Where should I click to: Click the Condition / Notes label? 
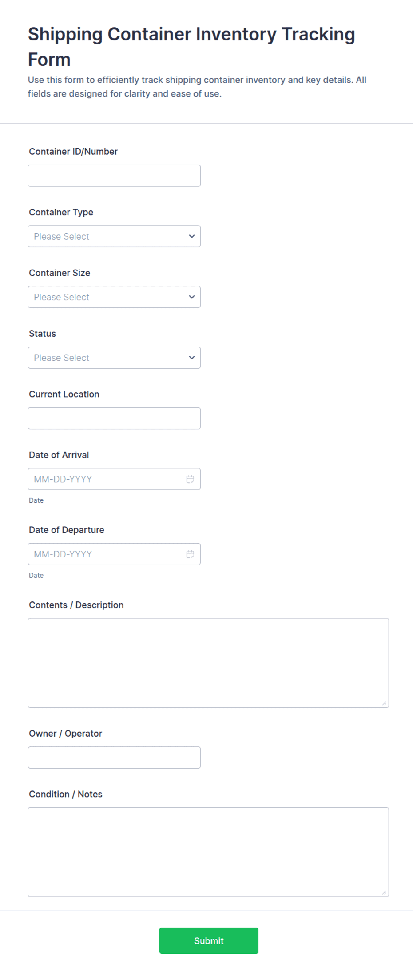65,795
